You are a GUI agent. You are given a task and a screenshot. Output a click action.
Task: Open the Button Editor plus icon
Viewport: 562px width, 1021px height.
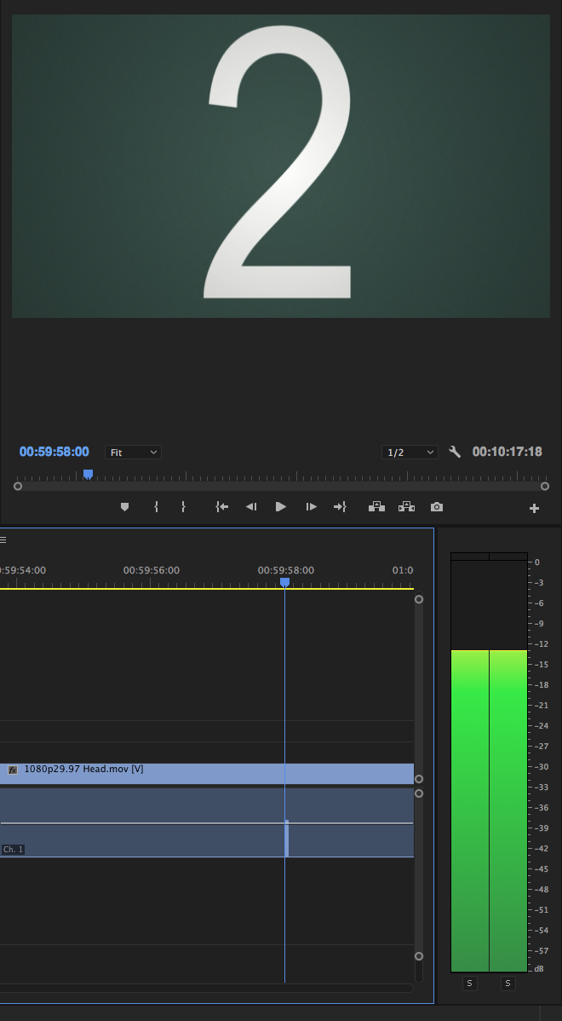(534, 509)
